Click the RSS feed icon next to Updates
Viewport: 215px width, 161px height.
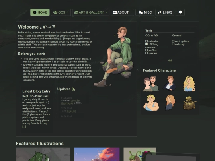[73, 89]
